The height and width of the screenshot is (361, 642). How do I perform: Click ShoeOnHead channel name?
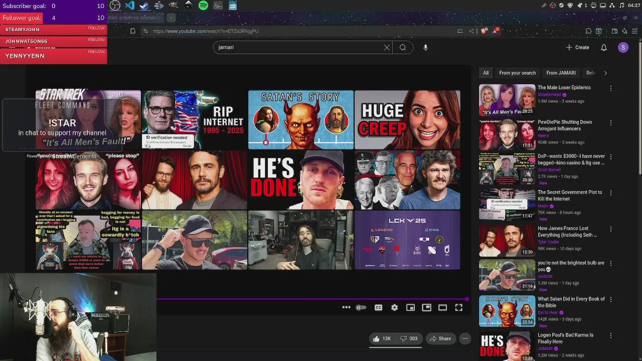tap(549, 95)
